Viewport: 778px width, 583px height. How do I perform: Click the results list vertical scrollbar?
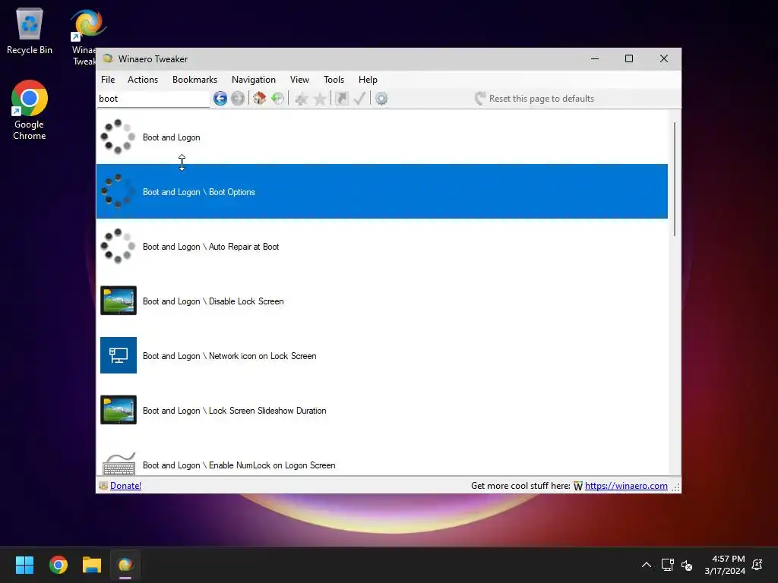coord(675,179)
